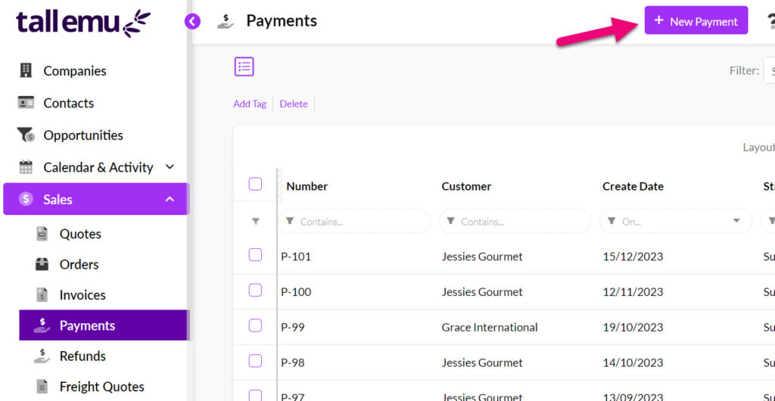
Task: Click the filter row funnel icon
Action: 256,222
